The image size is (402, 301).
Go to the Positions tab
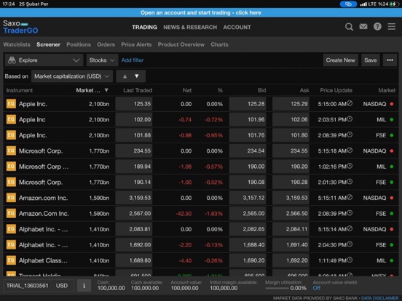click(x=79, y=44)
